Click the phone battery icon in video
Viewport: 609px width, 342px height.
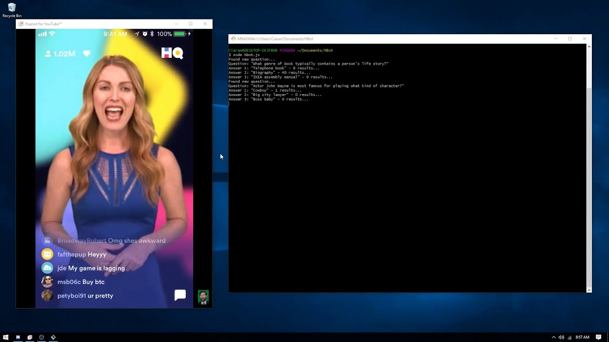click(179, 34)
